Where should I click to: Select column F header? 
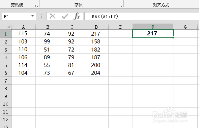(153, 27)
